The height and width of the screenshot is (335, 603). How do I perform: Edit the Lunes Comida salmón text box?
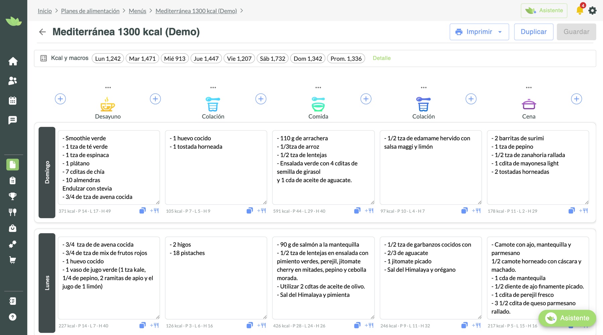point(323,278)
